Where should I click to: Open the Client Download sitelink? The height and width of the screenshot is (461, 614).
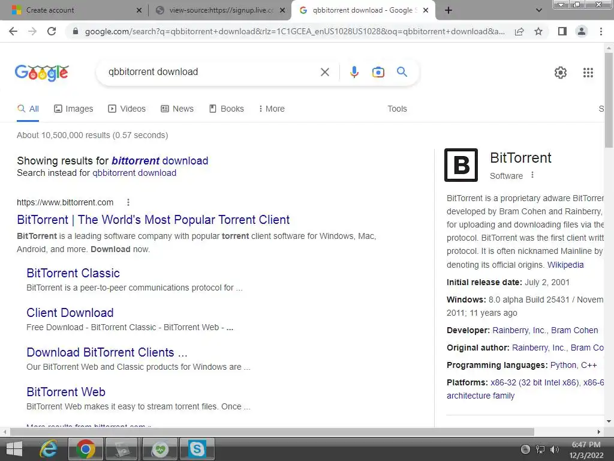click(70, 313)
